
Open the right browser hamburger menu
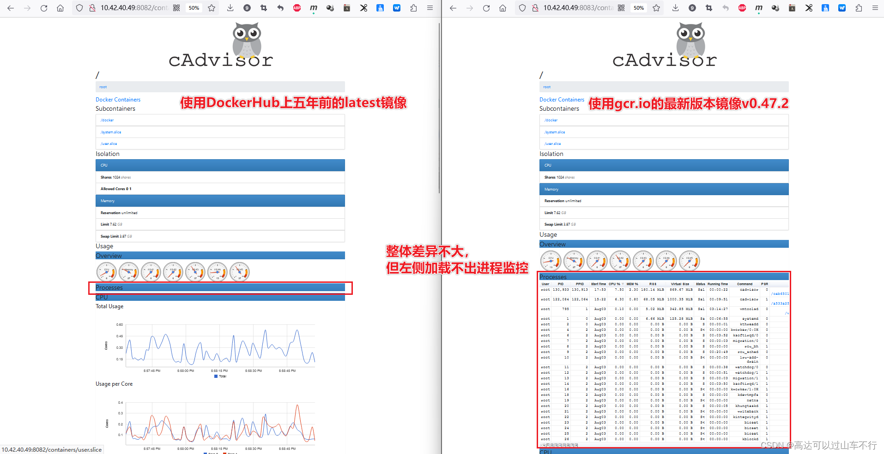click(x=875, y=8)
